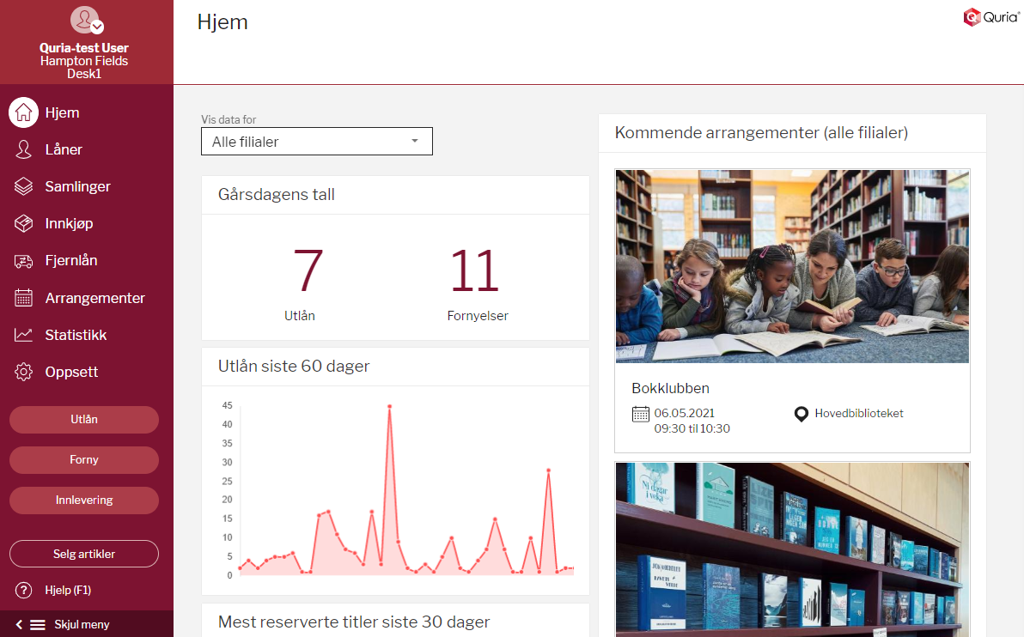Click the Bokklubben event photo
Viewport: 1024px width, 637px height.
coord(792,266)
